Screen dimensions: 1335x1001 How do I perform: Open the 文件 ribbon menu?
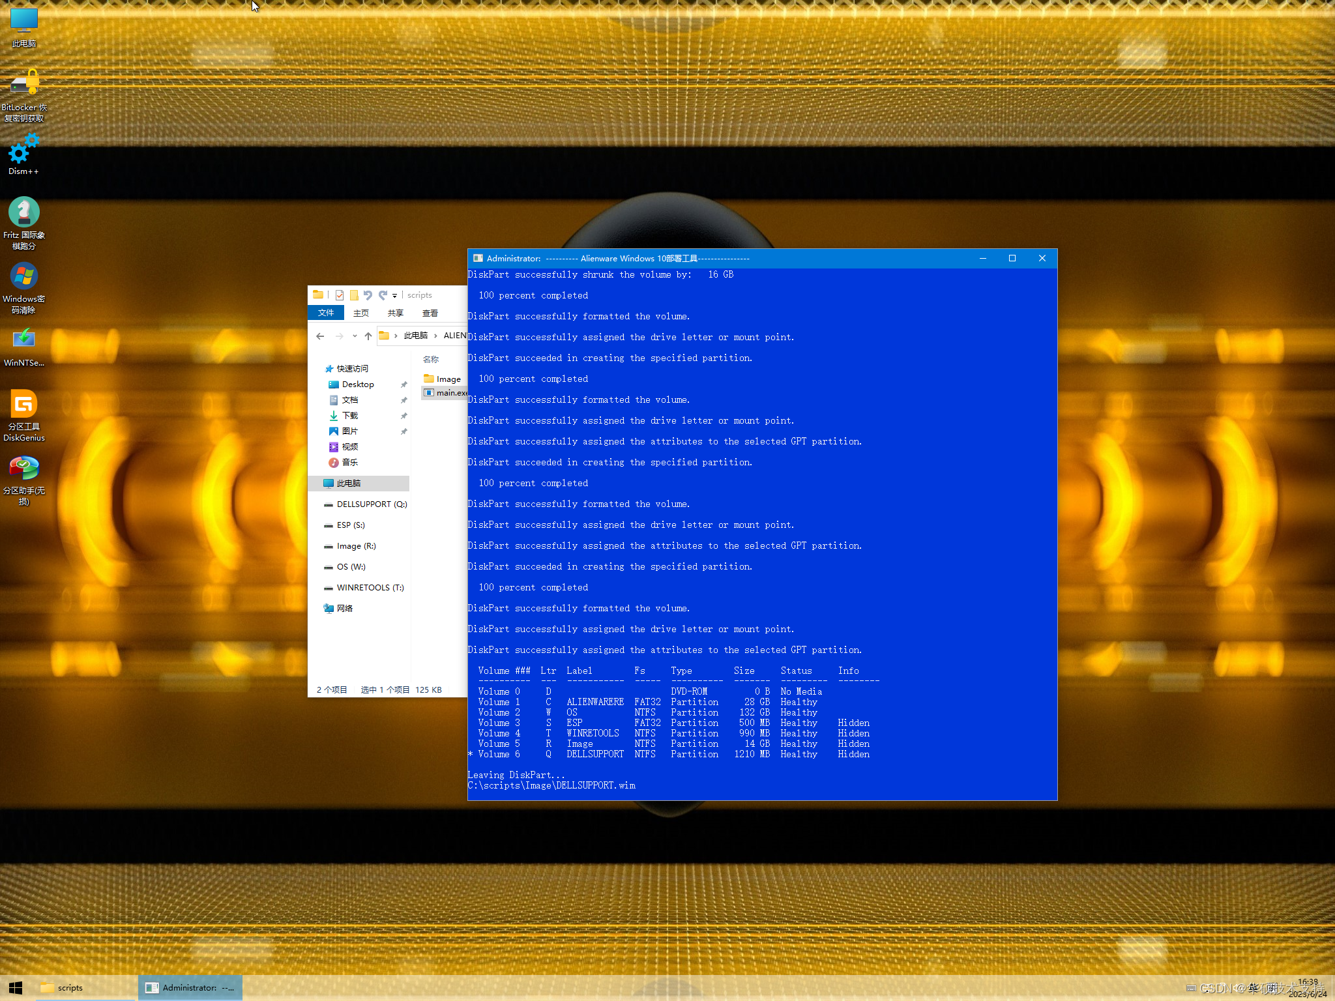point(325,313)
